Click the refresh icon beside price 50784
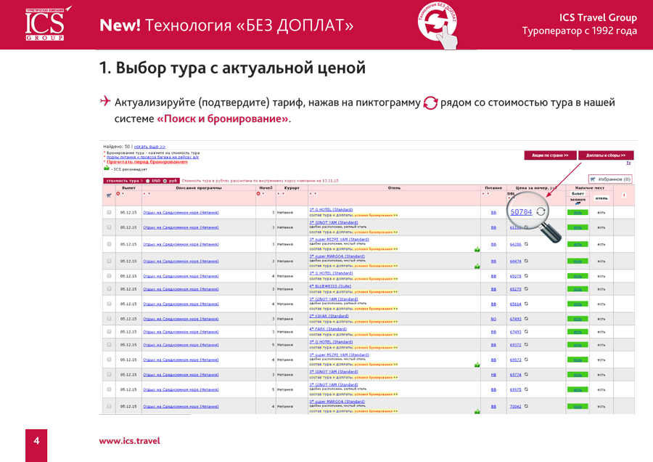The height and width of the screenshot is (462, 653). point(541,212)
